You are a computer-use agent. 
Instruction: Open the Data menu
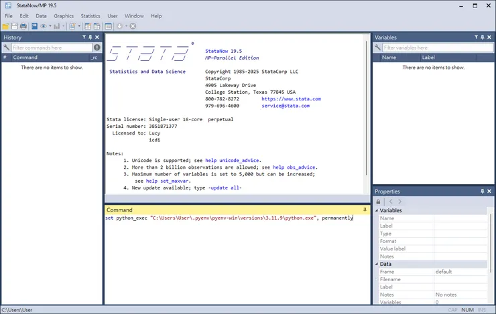click(41, 16)
